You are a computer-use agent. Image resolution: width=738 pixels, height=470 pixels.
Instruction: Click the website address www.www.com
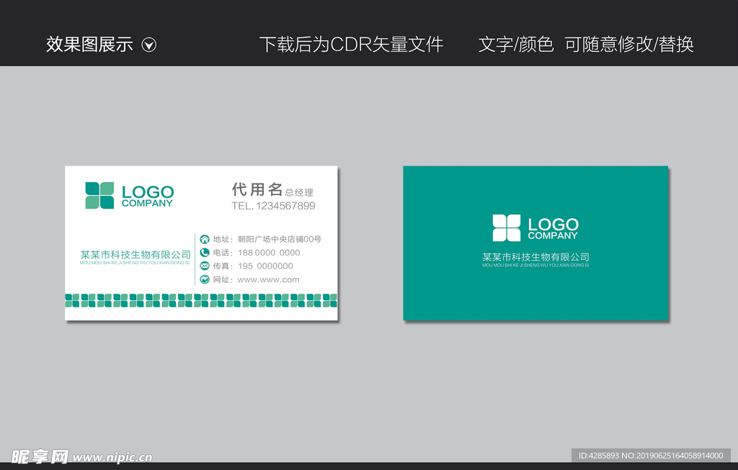click(x=268, y=279)
